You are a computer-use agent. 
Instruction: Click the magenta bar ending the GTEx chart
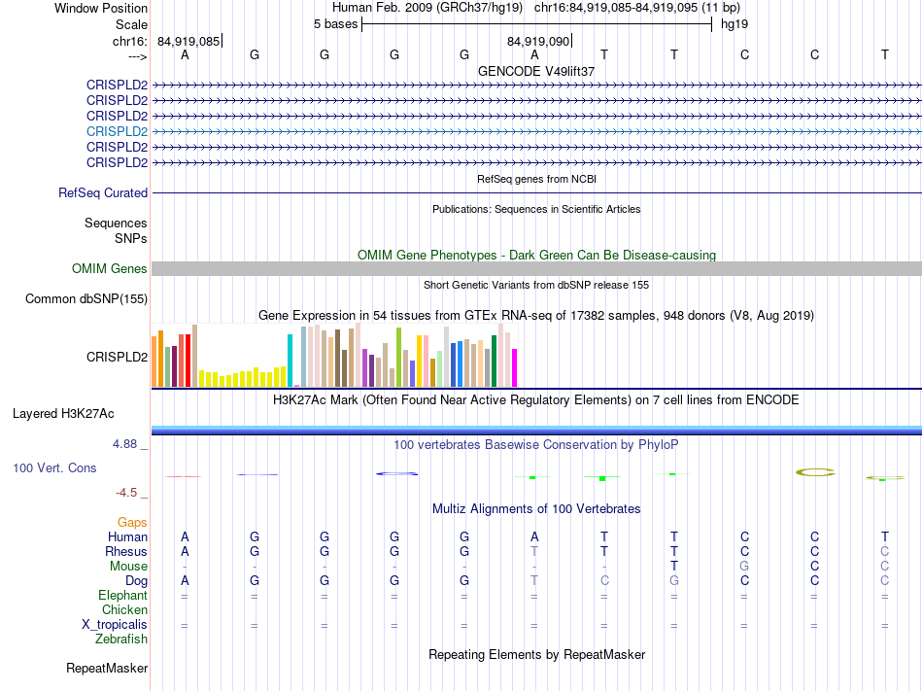click(515, 367)
